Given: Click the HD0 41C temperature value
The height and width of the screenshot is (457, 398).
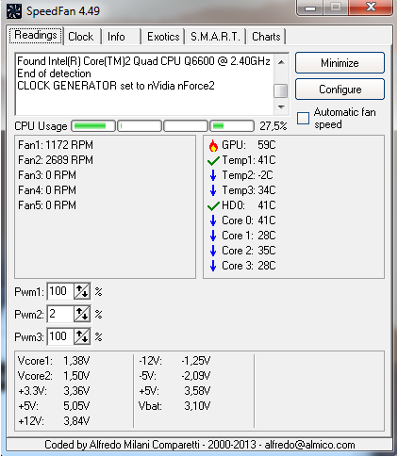Looking at the screenshot, I should pos(267,205).
